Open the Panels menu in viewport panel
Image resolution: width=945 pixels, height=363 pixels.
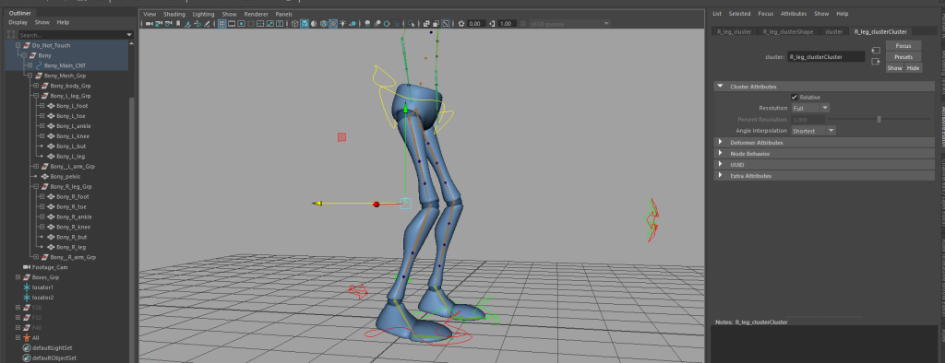pyautogui.click(x=284, y=14)
